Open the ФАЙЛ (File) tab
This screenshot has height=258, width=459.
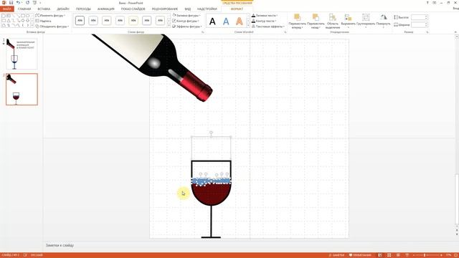pos(6,9)
